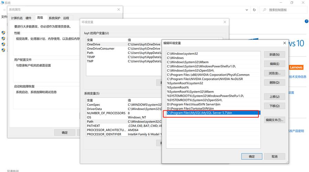
Task: Move entry down with 下移(O)
Action: 275,106
